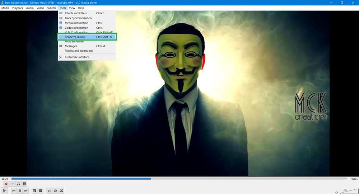Screen dimensions: 359x194
Task: Open Plugins and extensions
Action: pyautogui.click(x=87, y=51)
